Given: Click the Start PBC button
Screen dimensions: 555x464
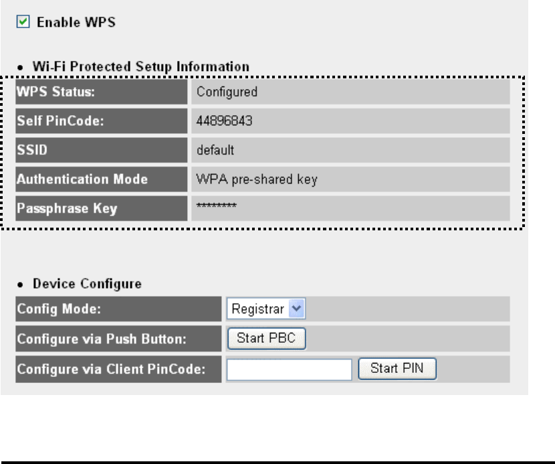Looking at the screenshot, I should tap(266, 339).
